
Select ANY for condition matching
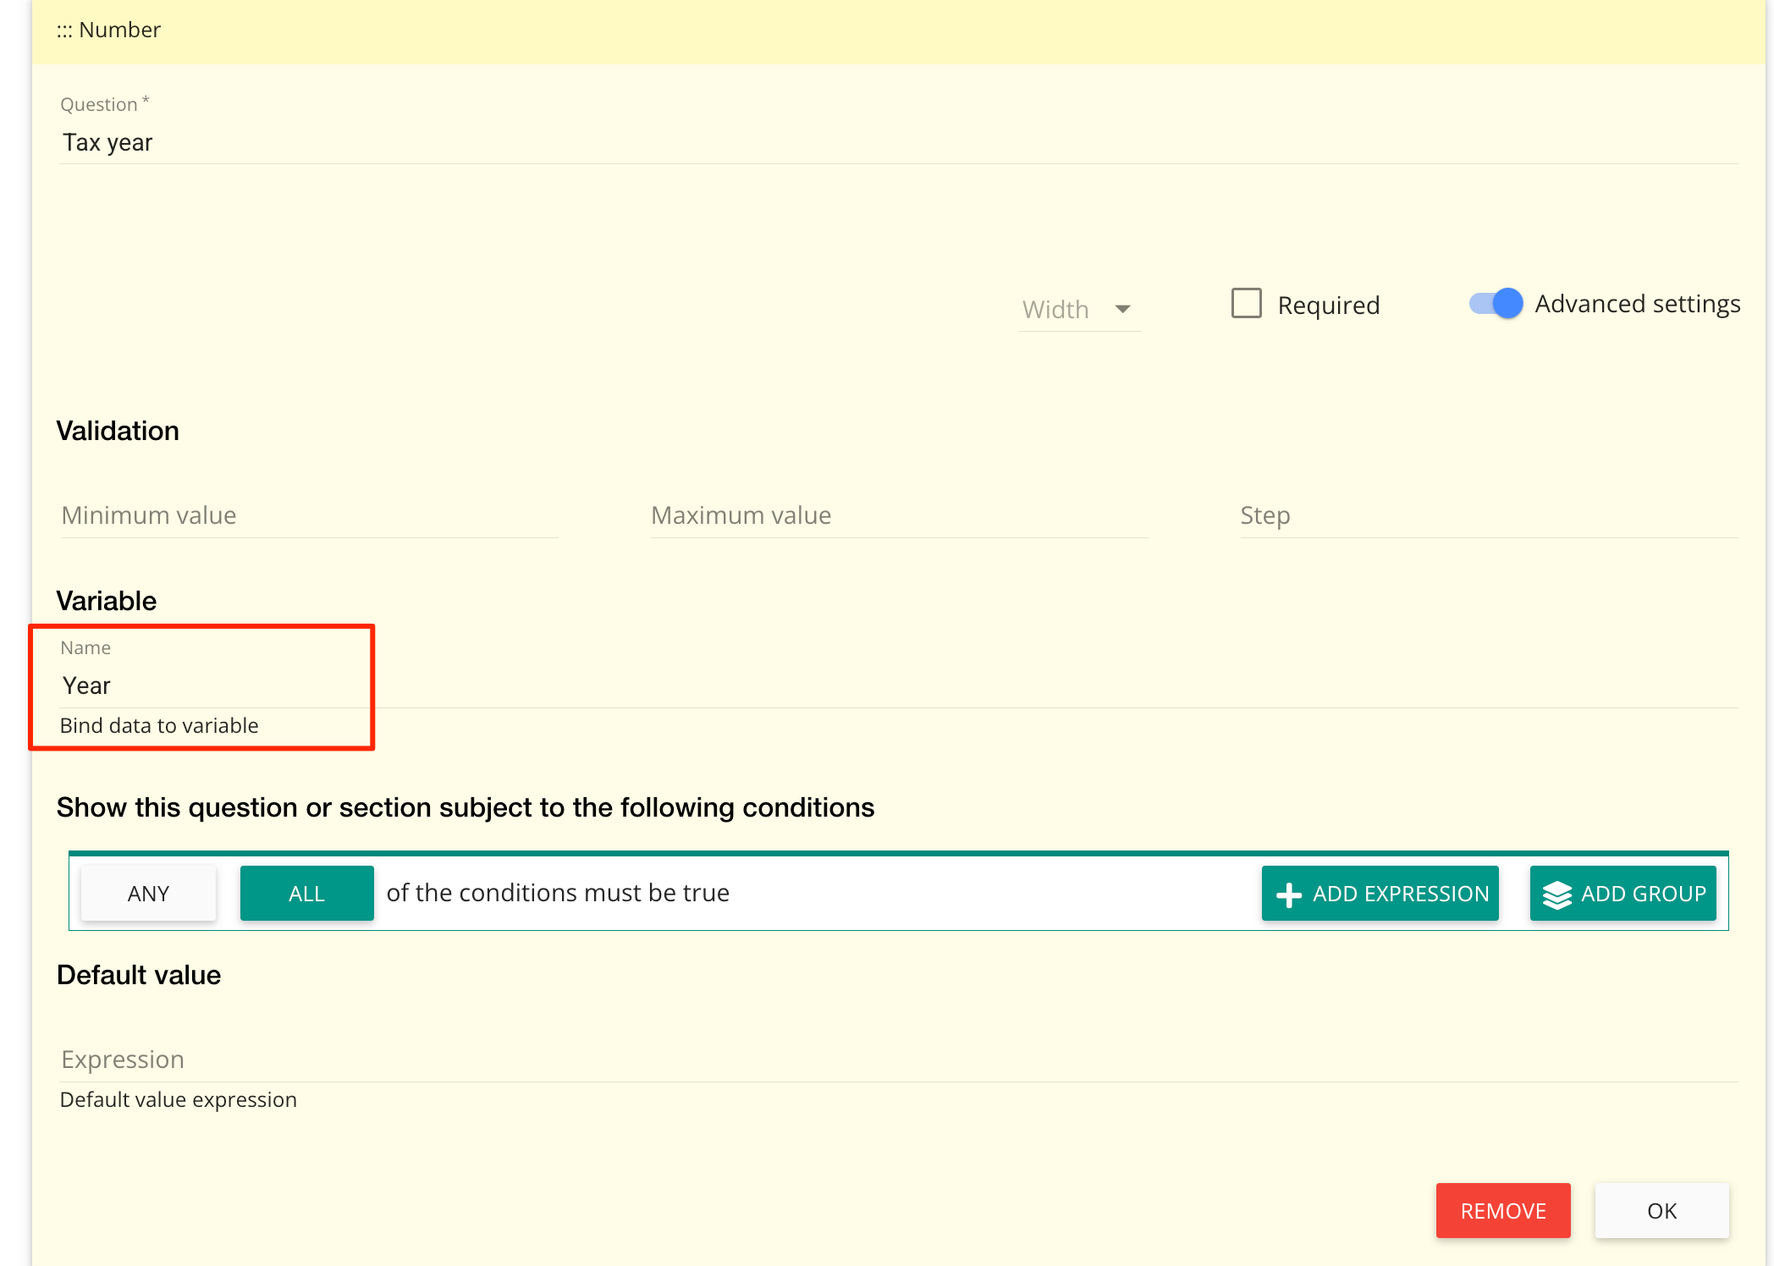click(148, 893)
